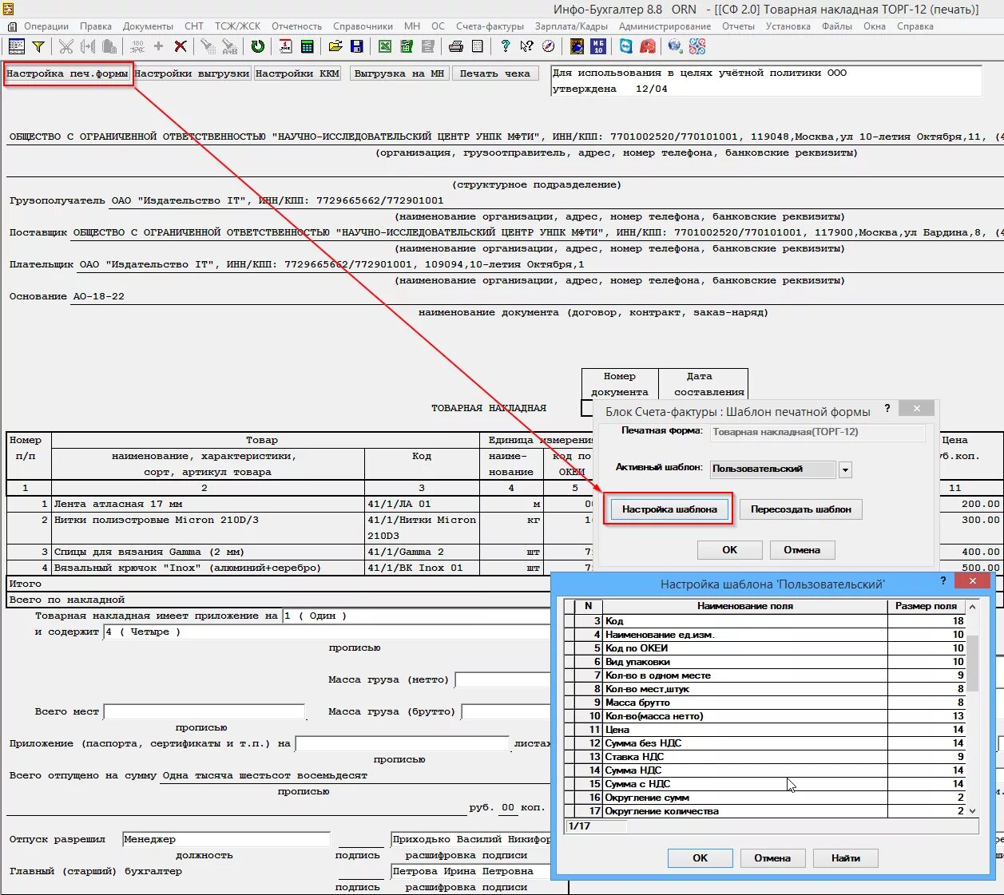Click the plus add-record icon
The width and height of the screenshot is (1004, 895).
tap(158, 46)
